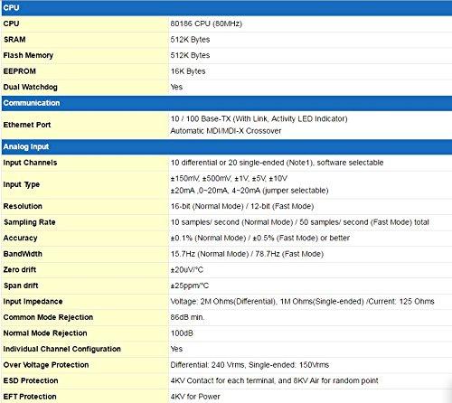This screenshot has width=452, height=403.
Task: Select the 'Dual Watchdog' label
Action: click(x=30, y=87)
